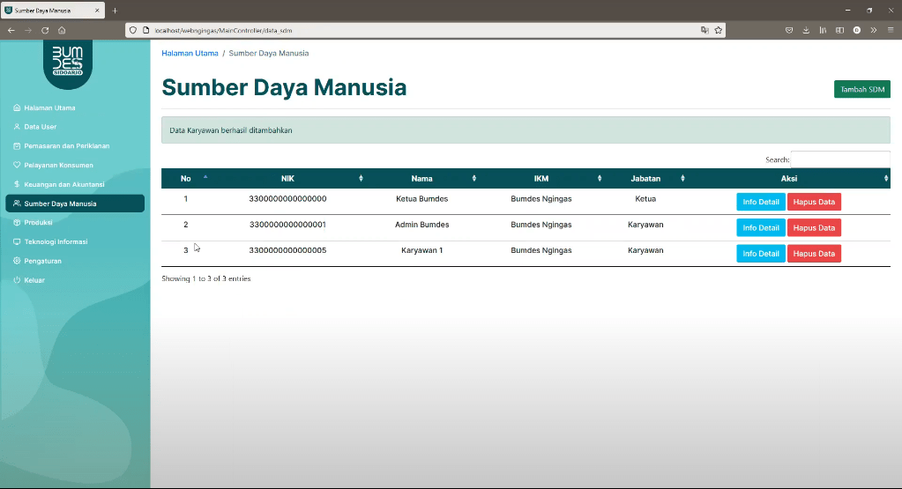Open Firefox application menu
The image size is (902, 489).
(890, 30)
